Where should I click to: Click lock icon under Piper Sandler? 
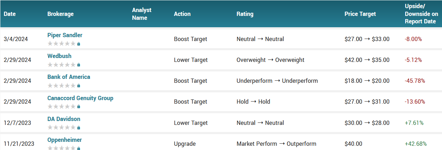pyautogui.click(x=78, y=44)
